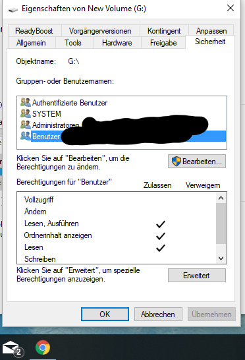
Task: Click the Administratoren group icon
Action: coord(26,125)
